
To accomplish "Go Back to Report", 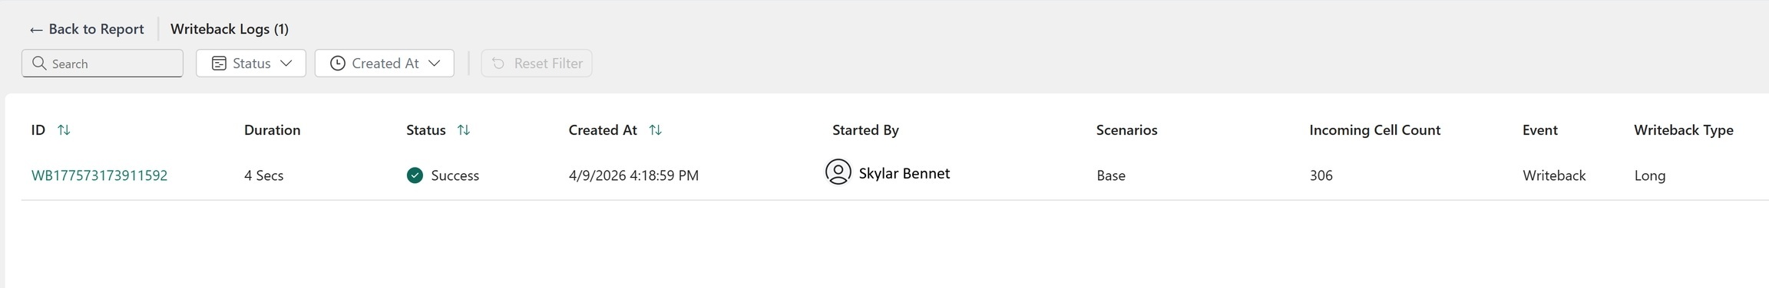I will (x=87, y=29).
